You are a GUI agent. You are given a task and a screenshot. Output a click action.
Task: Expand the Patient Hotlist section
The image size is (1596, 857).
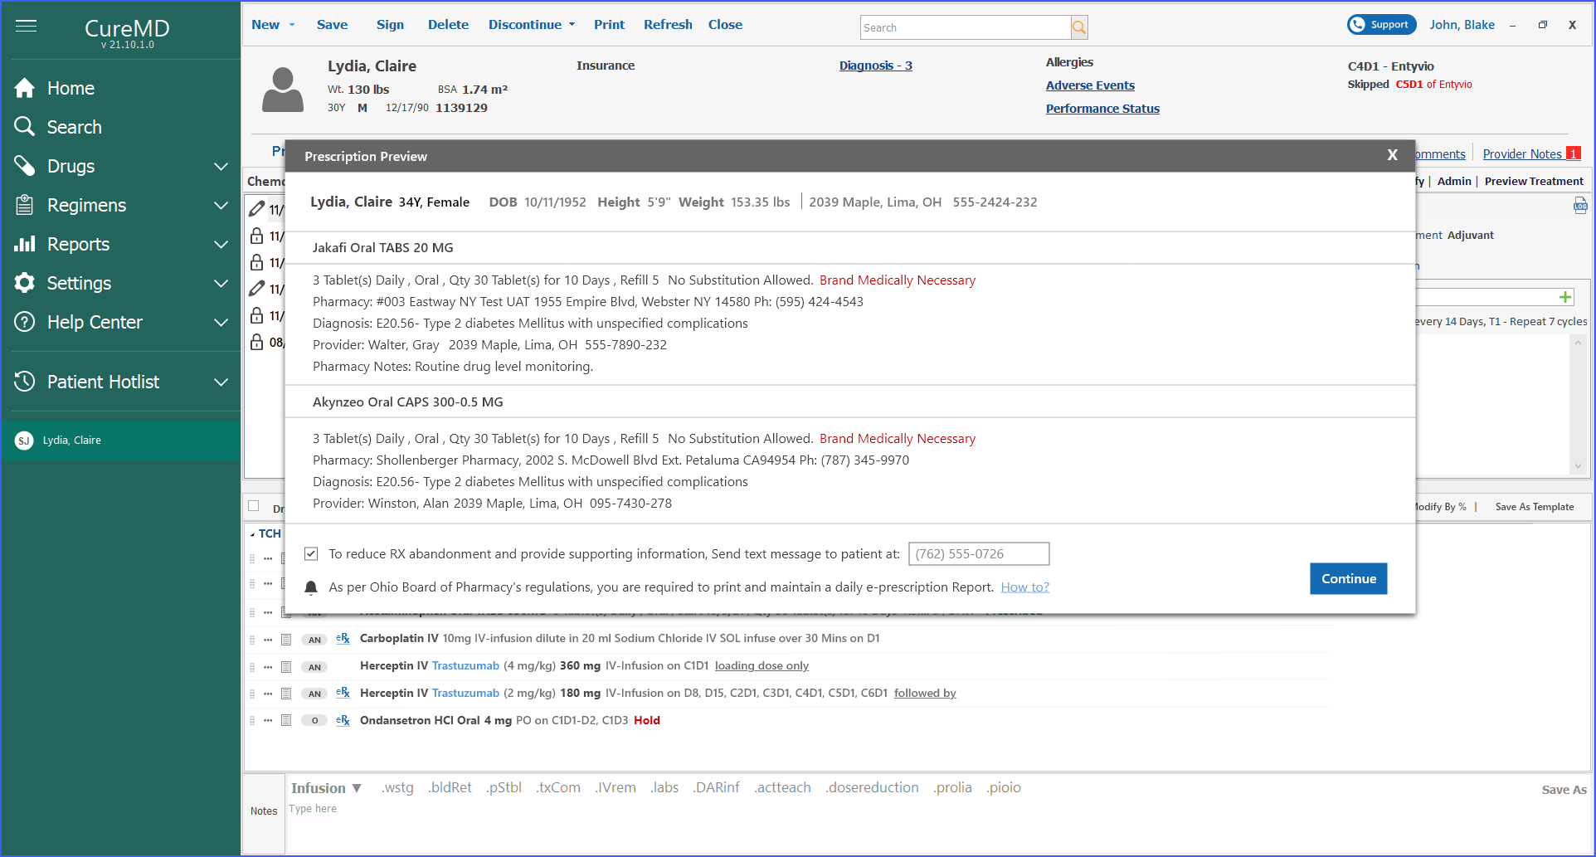pyautogui.click(x=221, y=382)
